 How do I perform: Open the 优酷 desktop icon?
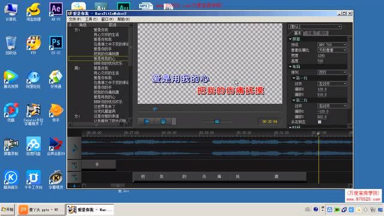(x=11, y=113)
